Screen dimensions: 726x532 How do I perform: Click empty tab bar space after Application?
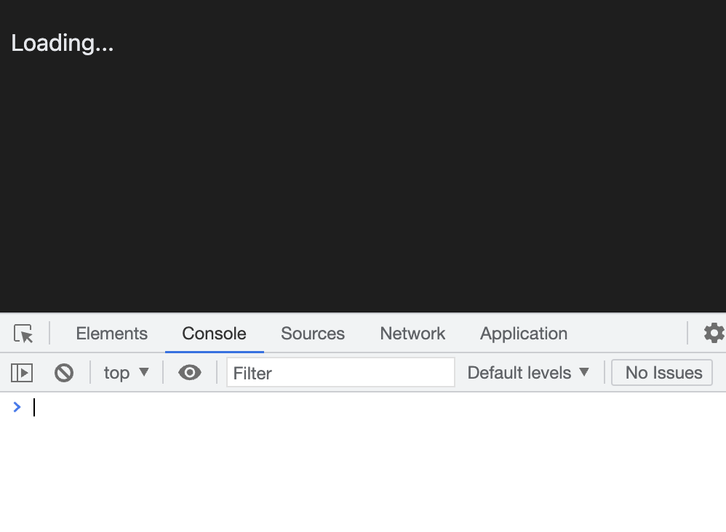[x=626, y=334]
